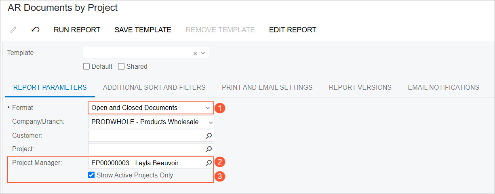
Task: Go to Report Versions tab
Action: click(360, 87)
